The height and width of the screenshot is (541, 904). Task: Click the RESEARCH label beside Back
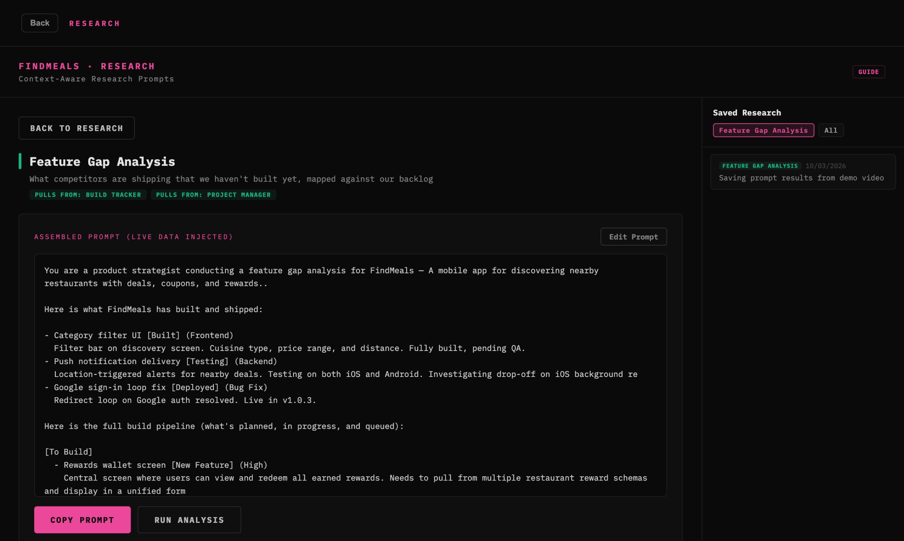click(x=94, y=24)
